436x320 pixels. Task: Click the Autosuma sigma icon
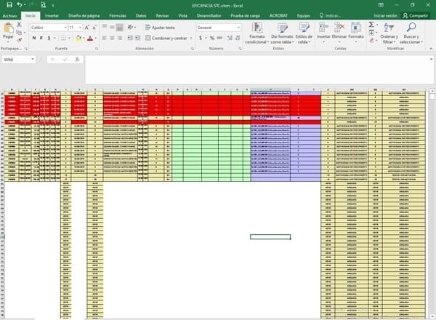(x=371, y=24)
